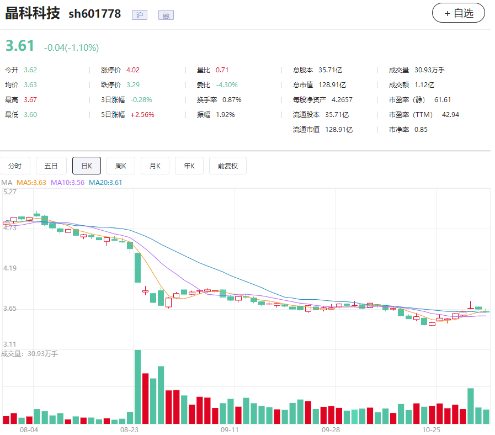The width and height of the screenshot is (495, 435).
Task: Add stock to watchlist with 自选 button
Action: coord(458,13)
